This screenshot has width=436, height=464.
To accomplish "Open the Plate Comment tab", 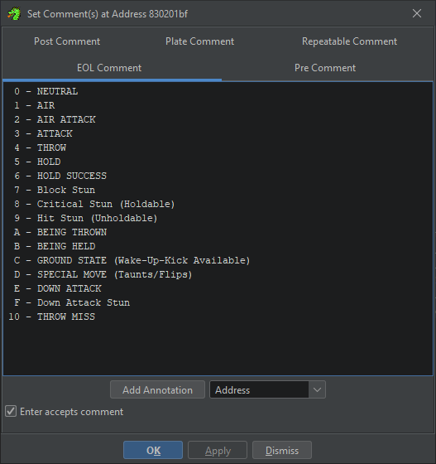I will [x=199, y=41].
